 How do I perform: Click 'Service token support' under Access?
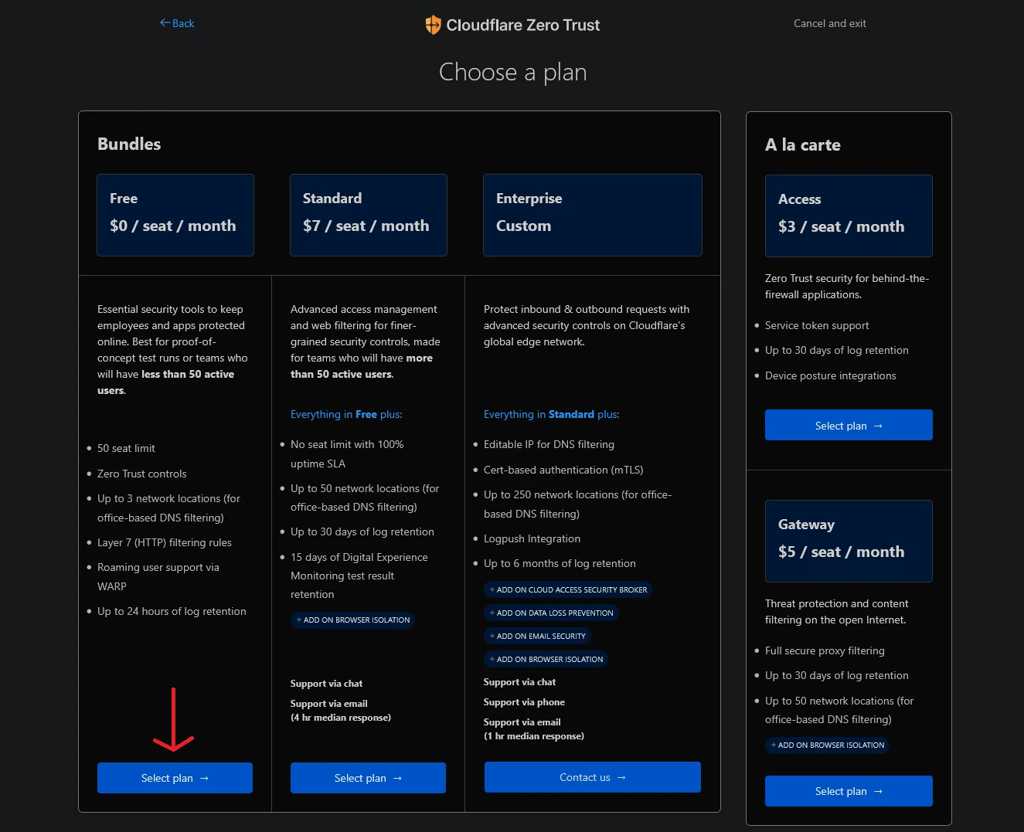pyautogui.click(x=817, y=325)
